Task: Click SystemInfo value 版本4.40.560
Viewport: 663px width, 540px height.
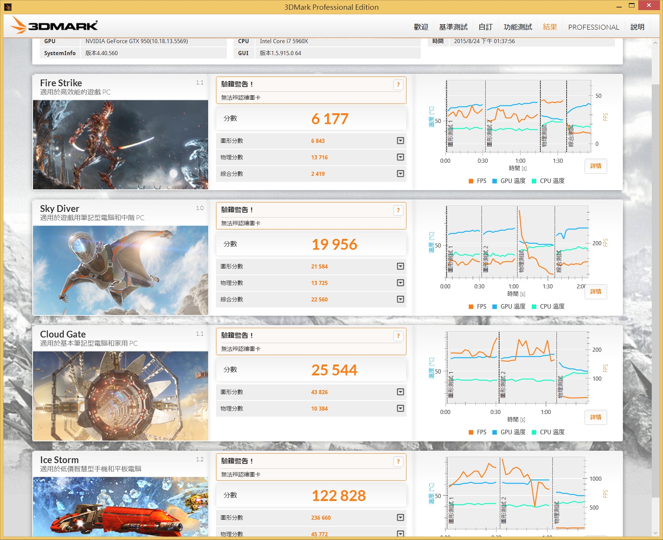Action: pos(102,53)
